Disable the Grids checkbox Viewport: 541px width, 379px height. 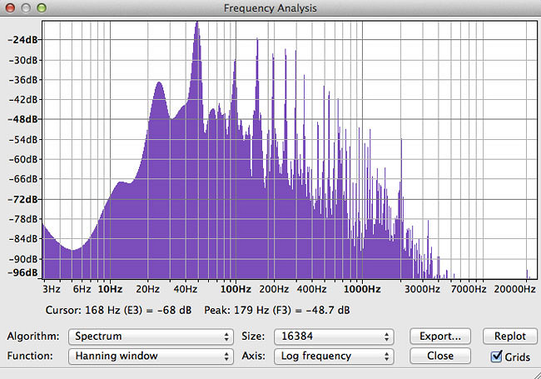pyautogui.click(x=497, y=357)
